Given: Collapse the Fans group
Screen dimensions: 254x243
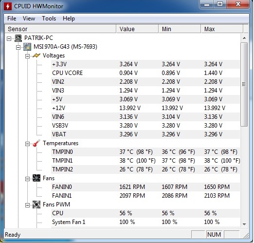Looking at the screenshot, I should (x=28, y=179).
